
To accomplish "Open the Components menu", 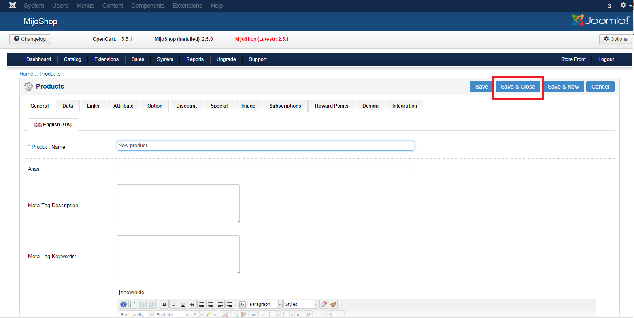I will [x=148, y=6].
